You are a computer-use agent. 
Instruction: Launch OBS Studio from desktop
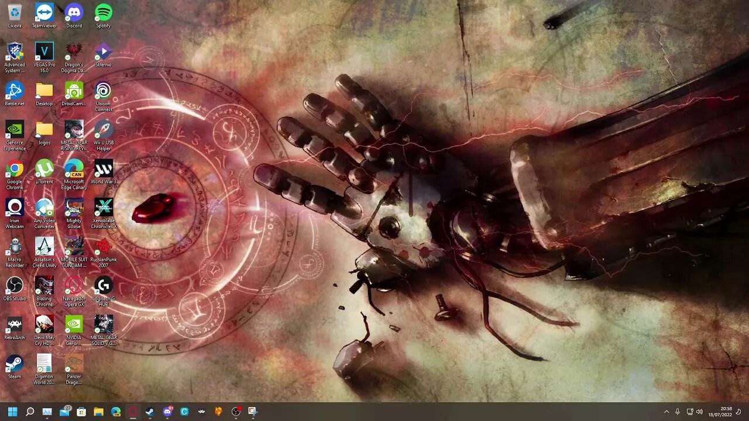[15, 289]
